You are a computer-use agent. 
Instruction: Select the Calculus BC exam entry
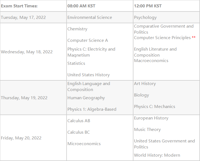point(79,132)
